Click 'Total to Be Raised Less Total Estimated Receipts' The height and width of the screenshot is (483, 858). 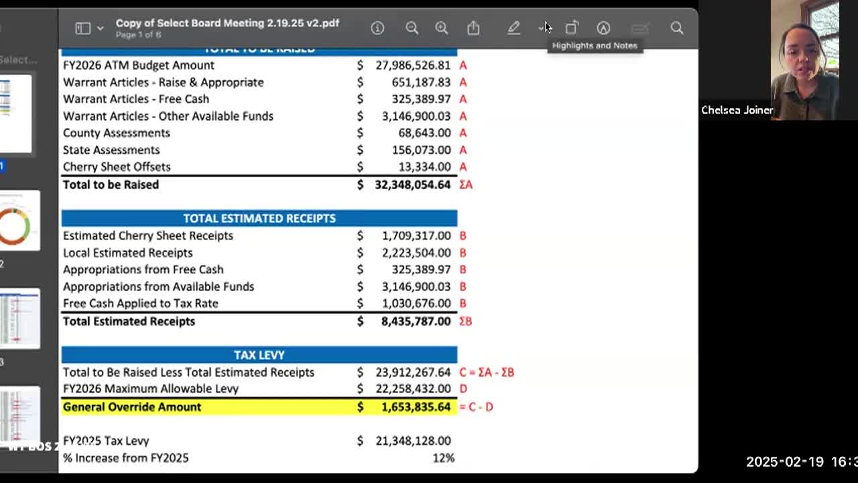pos(188,372)
